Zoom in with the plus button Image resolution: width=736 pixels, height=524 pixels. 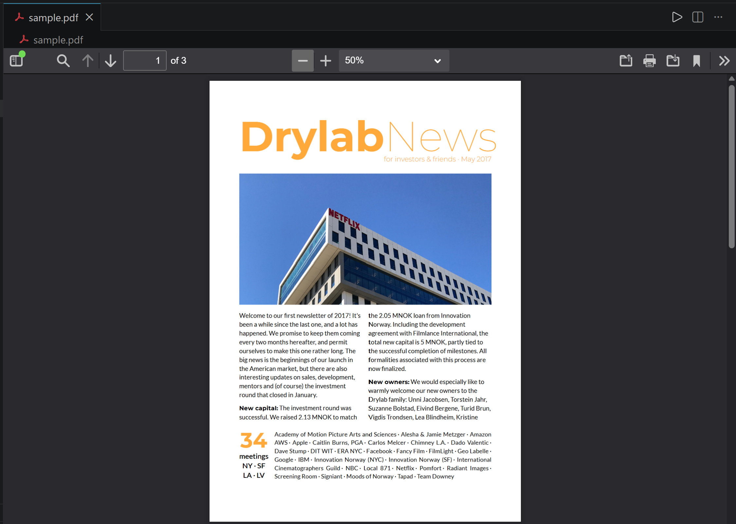(325, 61)
